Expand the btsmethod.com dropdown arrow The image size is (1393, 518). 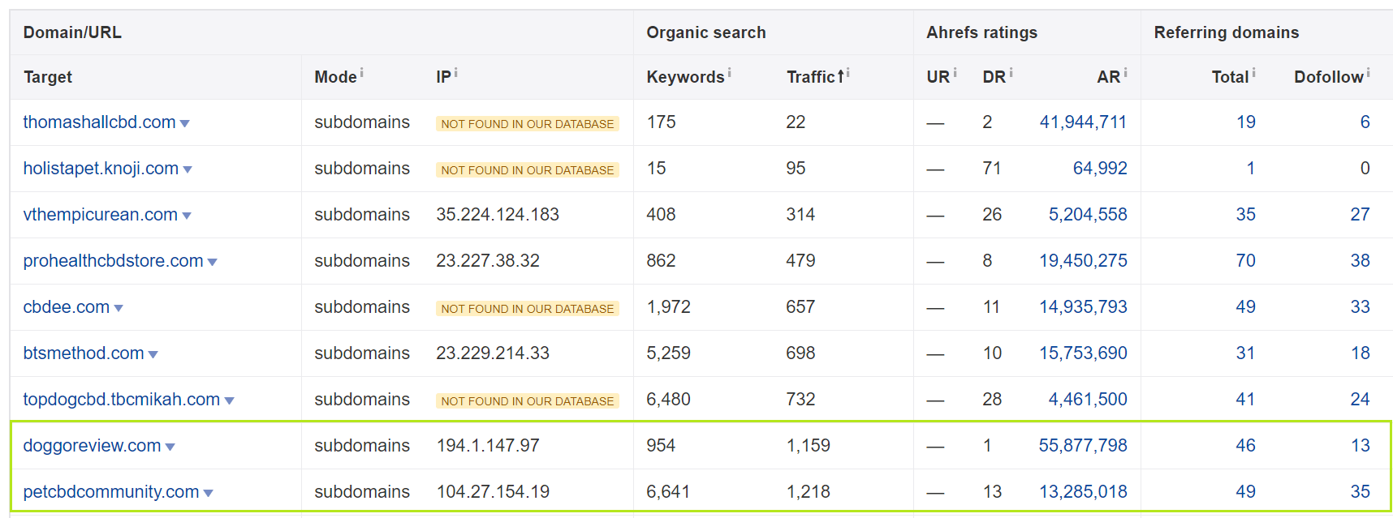(x=153, y=355)
